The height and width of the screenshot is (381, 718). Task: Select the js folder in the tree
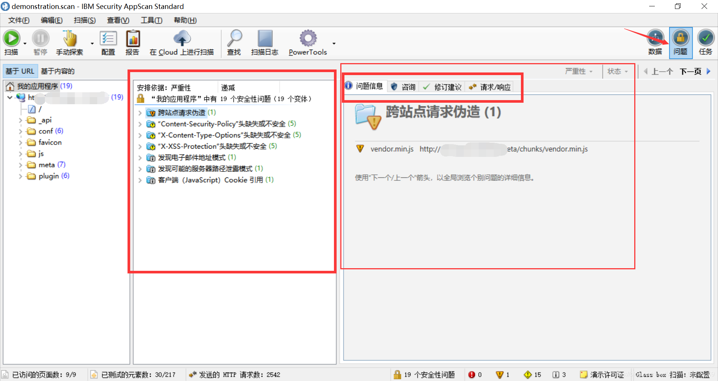[41, 154]
